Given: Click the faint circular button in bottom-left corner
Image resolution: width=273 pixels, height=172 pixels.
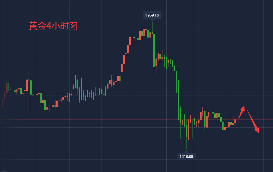Looking at the screenshot, I should tap(4, 170).
